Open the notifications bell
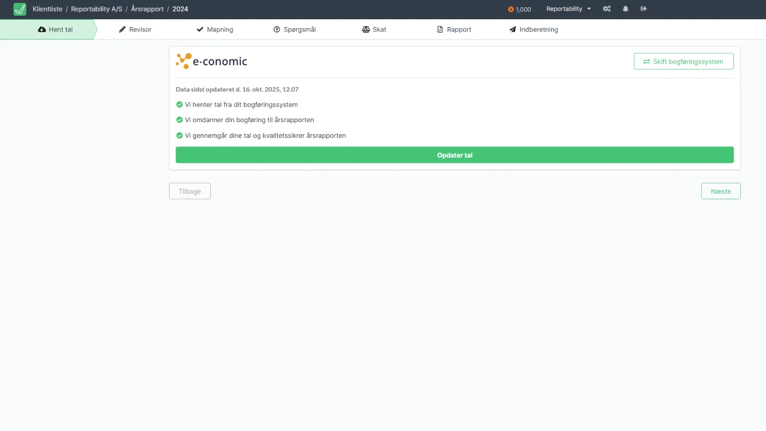The height and width of the screenshot is (431, 766). (625, 9)
